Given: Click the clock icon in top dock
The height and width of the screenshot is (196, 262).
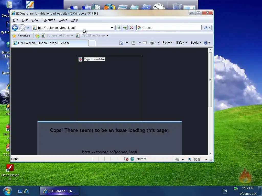Looking at the screenshot, I should tap(159, 6).
